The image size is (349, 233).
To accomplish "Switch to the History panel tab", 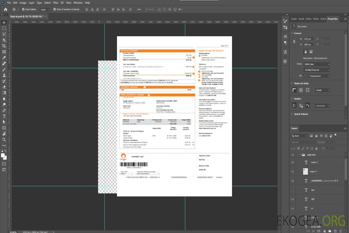I will pos(316,19).
